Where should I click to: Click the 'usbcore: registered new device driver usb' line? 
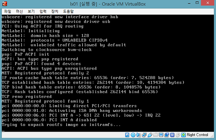coord(56,21)
